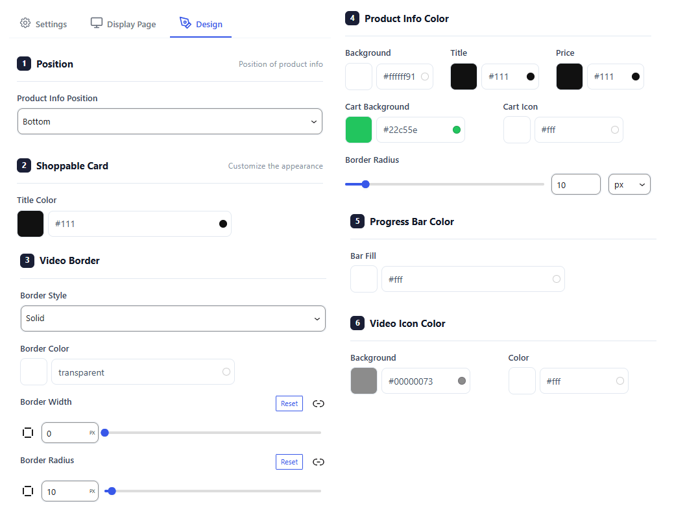The height and width of the screenshot is (517, 674).
Task: Click the Video Icon Color heading
Action: pyautogui.click(x=407, y=324)
